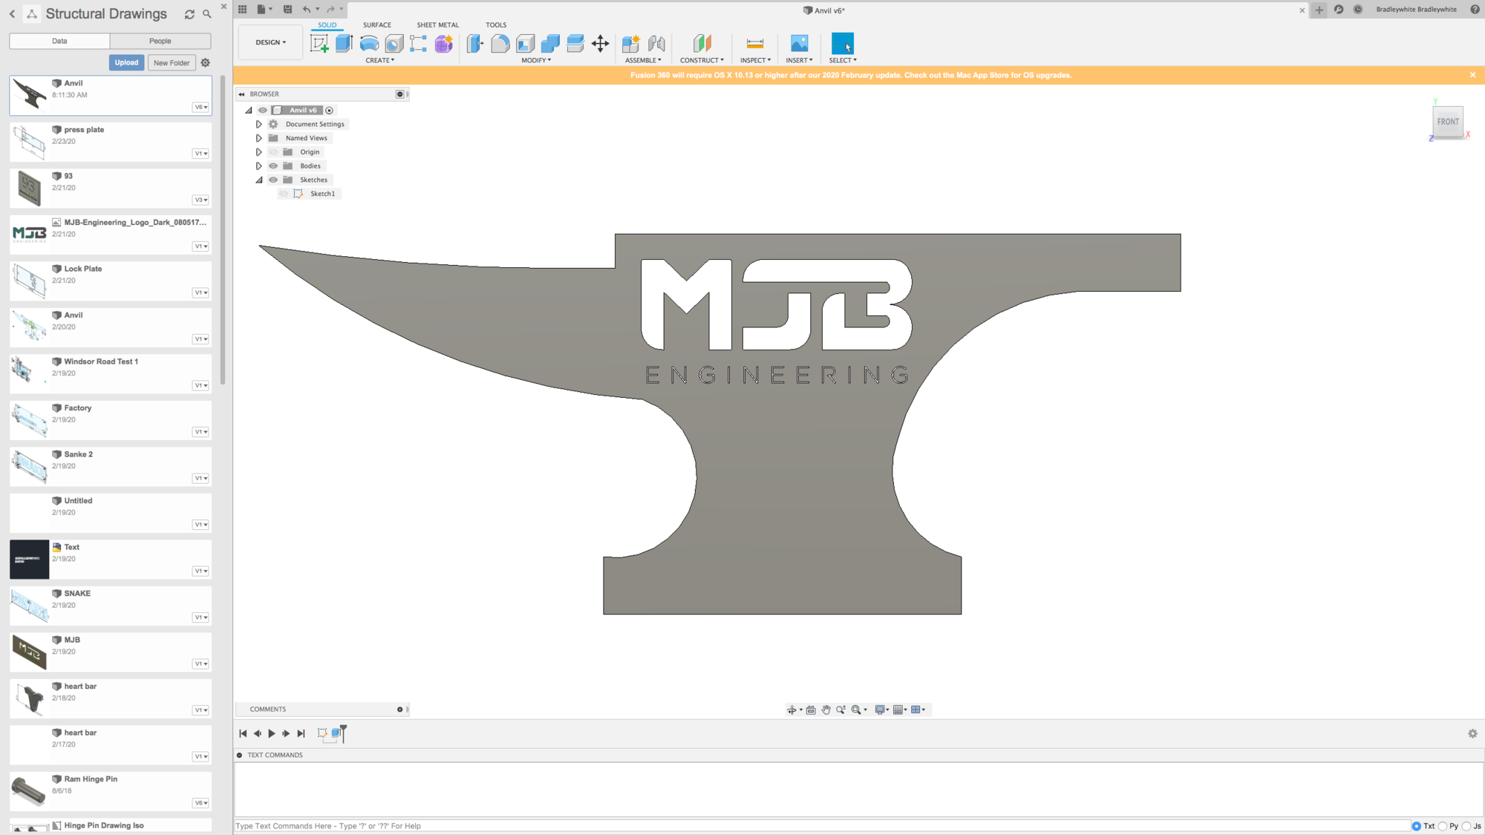Switch to the People tab
Image resolution: width=1485 pixels, height=835 pixels.
(x=160, y=41)
